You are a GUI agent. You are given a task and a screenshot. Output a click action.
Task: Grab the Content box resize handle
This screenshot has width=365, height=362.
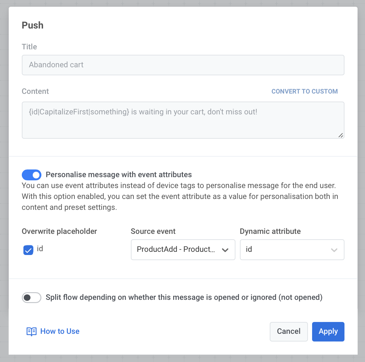341,135
